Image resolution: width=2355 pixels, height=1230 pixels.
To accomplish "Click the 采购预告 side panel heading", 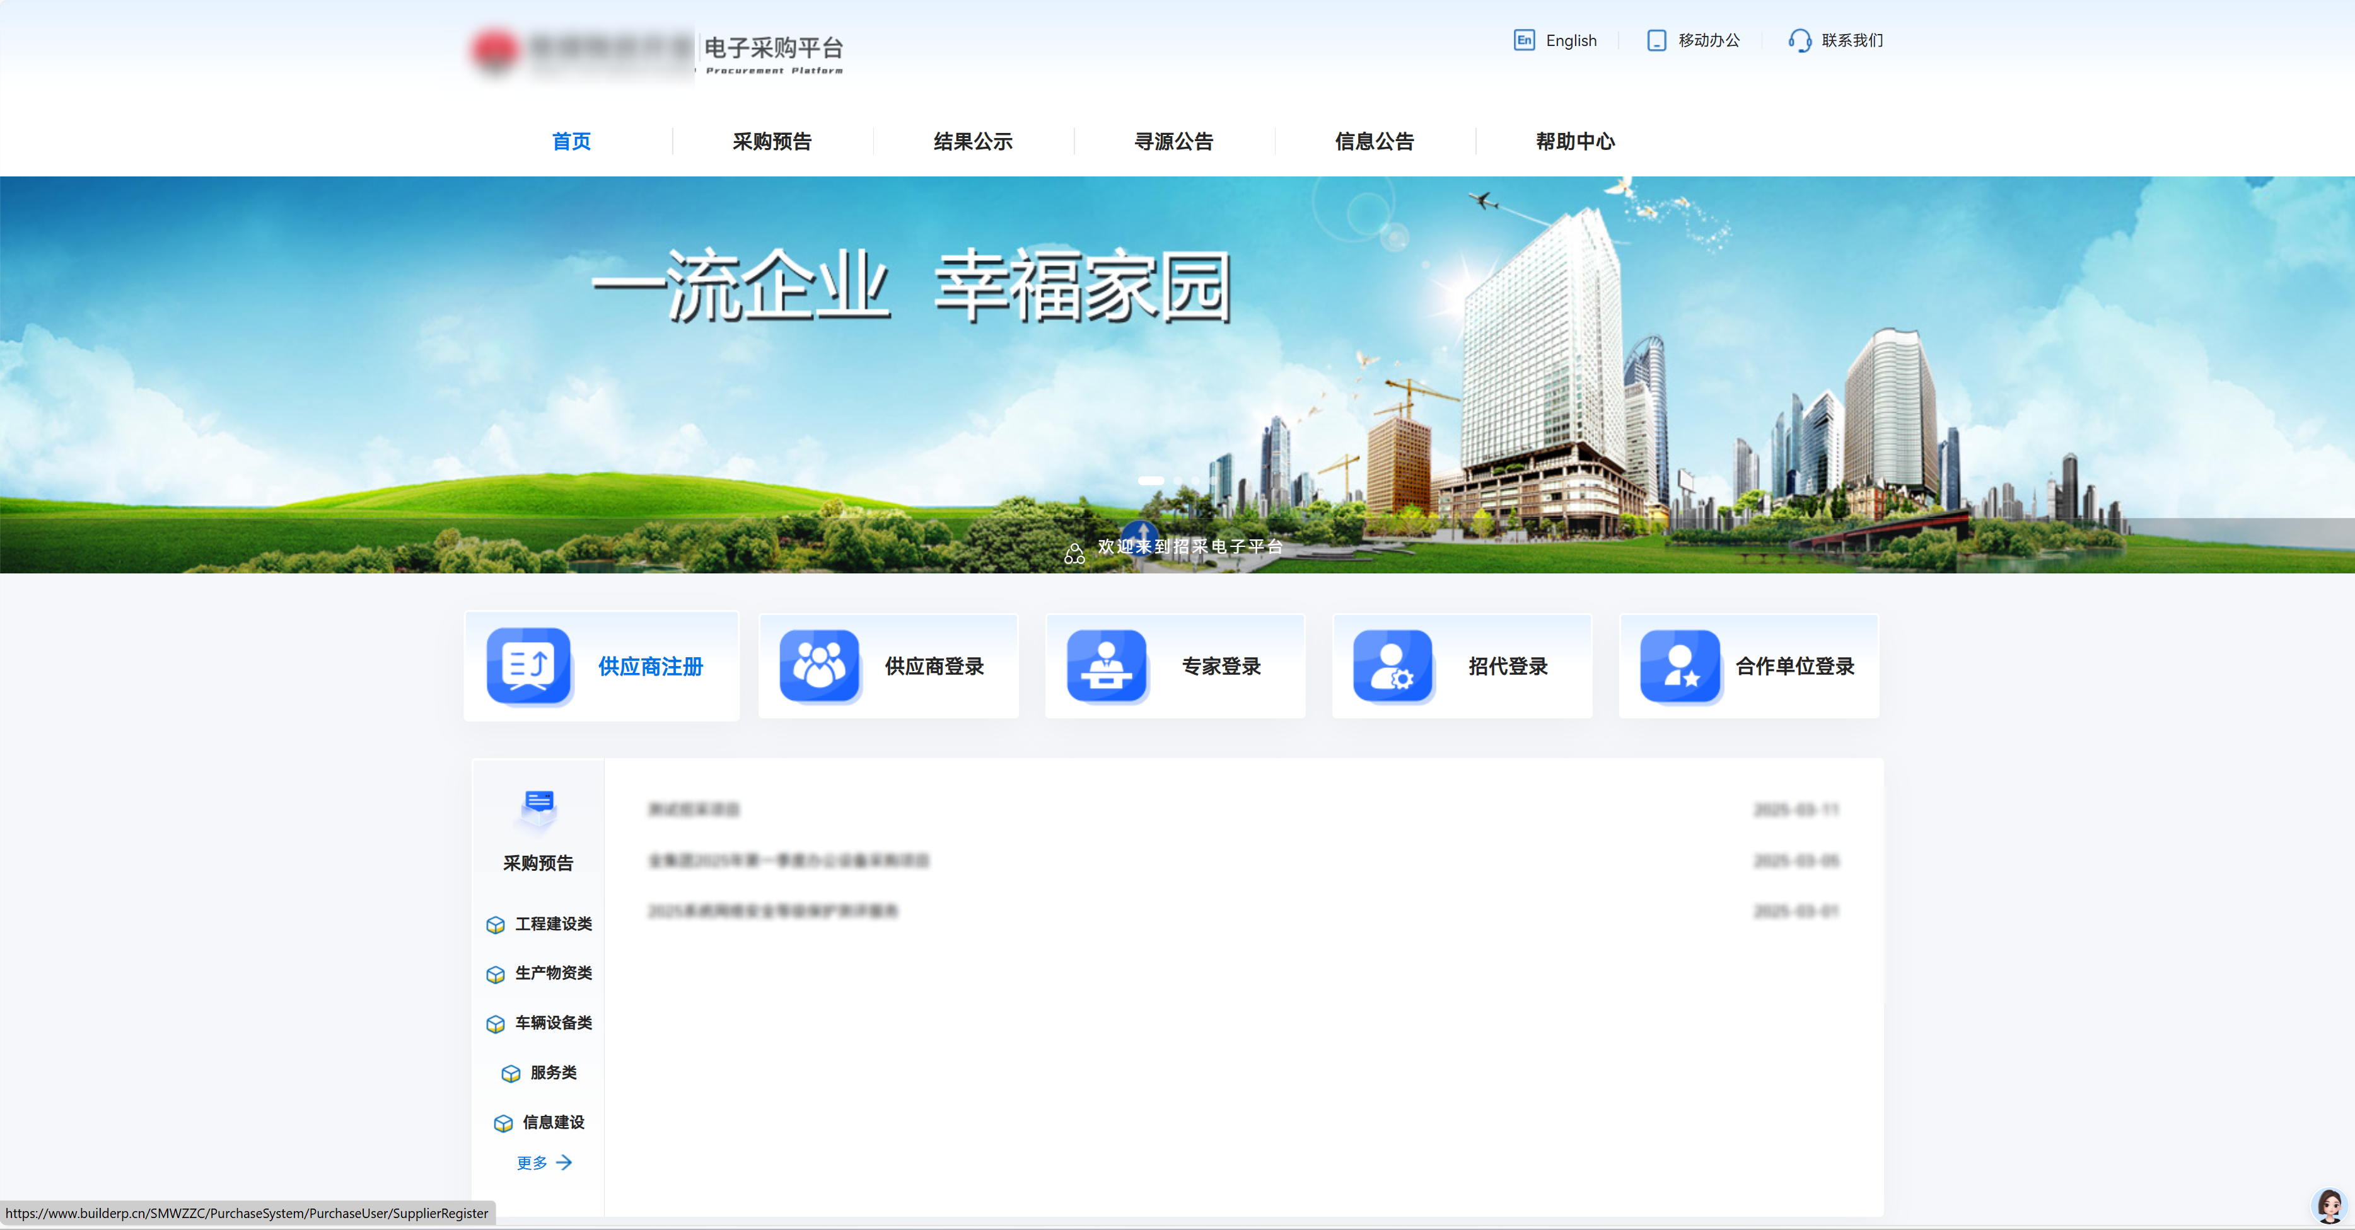I will pos(538,863).
